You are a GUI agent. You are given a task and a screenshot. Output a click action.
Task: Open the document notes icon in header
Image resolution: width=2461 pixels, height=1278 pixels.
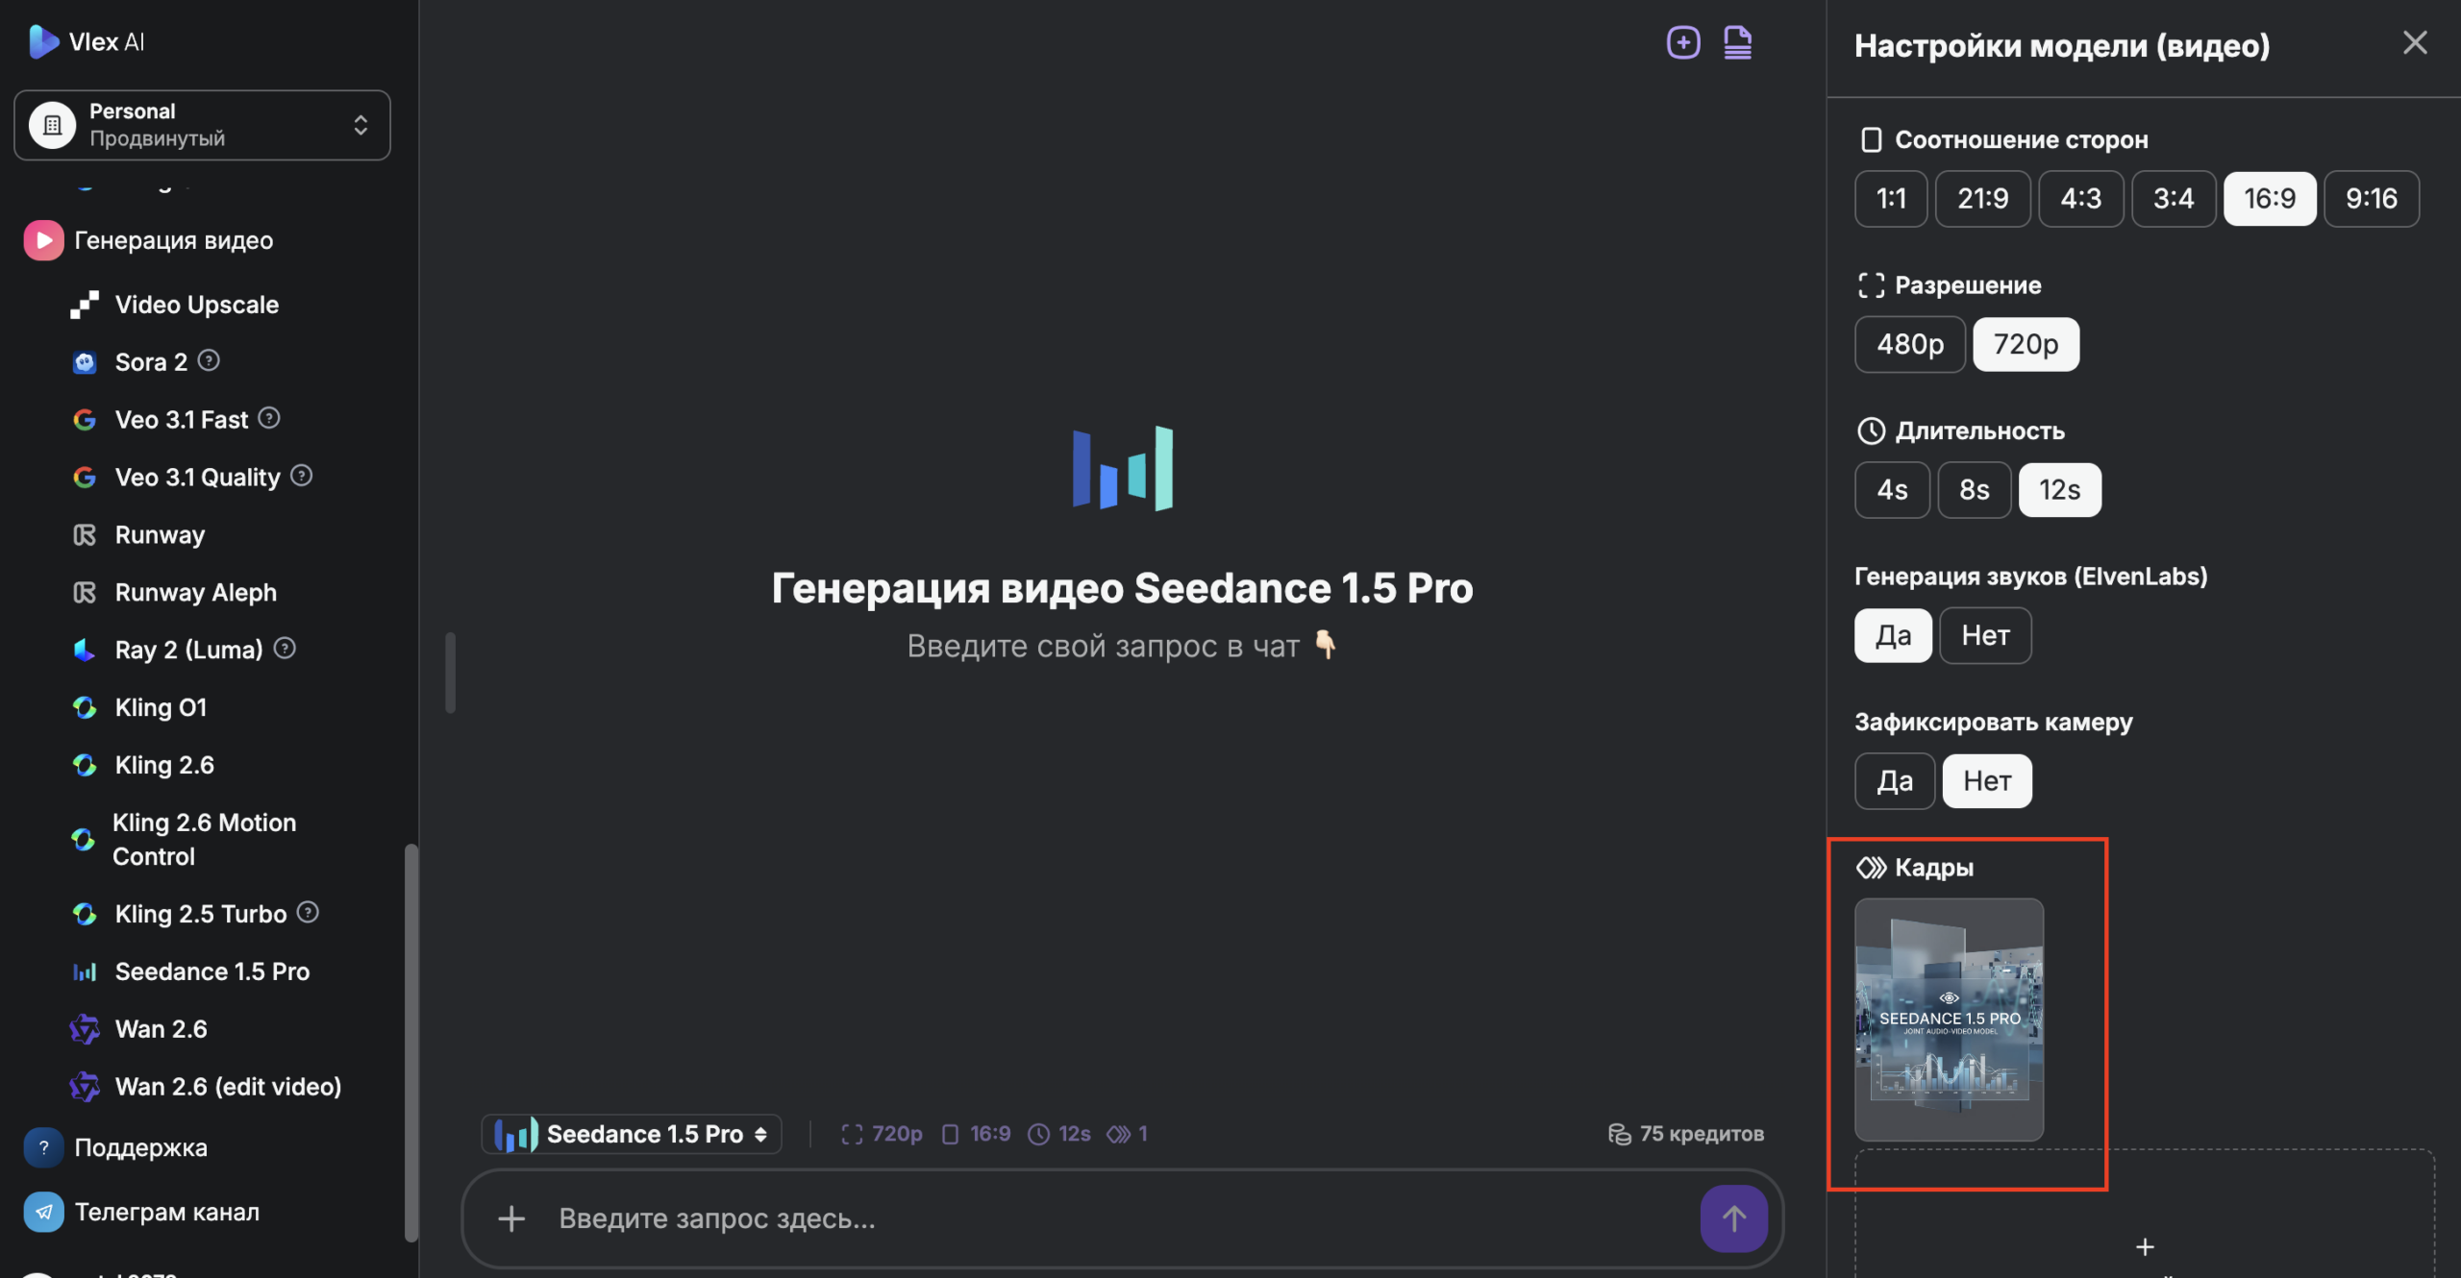(x=1737, y=42)
